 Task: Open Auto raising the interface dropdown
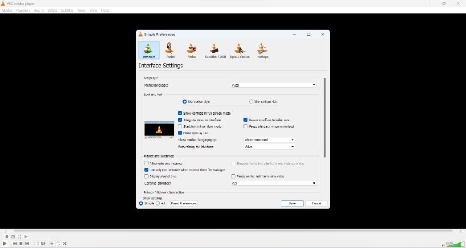point(269,147)
